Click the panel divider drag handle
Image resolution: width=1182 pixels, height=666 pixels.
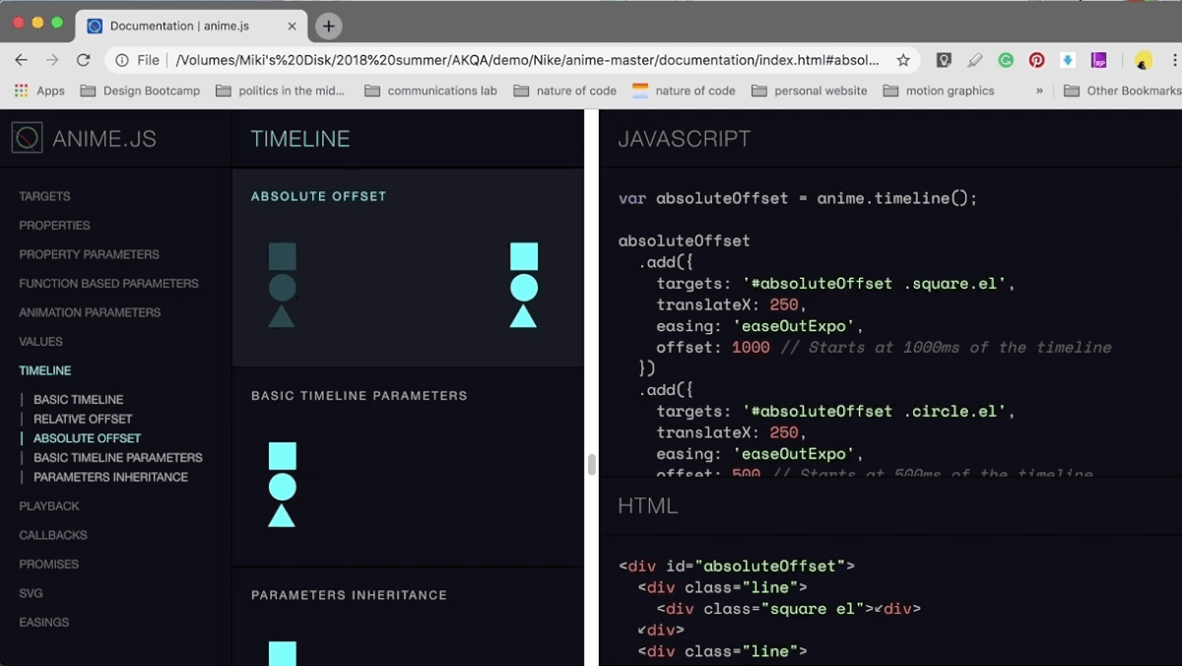click(592, 464)
